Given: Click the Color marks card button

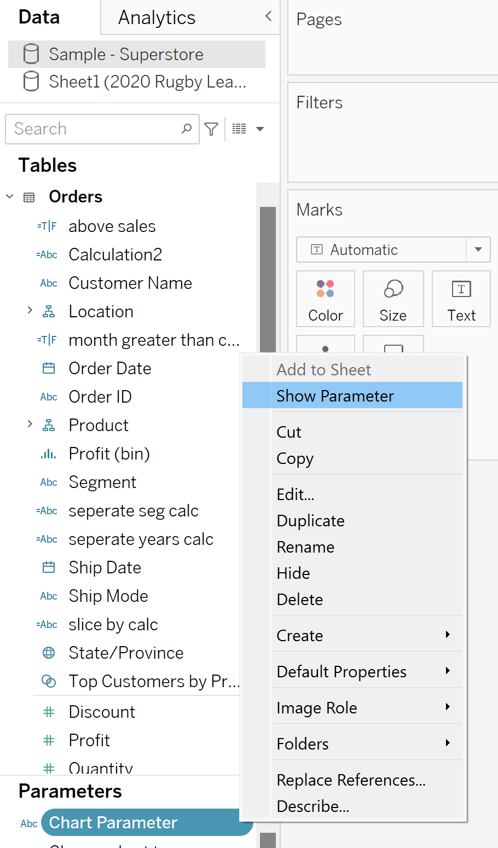Looking at the screenshot, I should click(x=326, y=299).
